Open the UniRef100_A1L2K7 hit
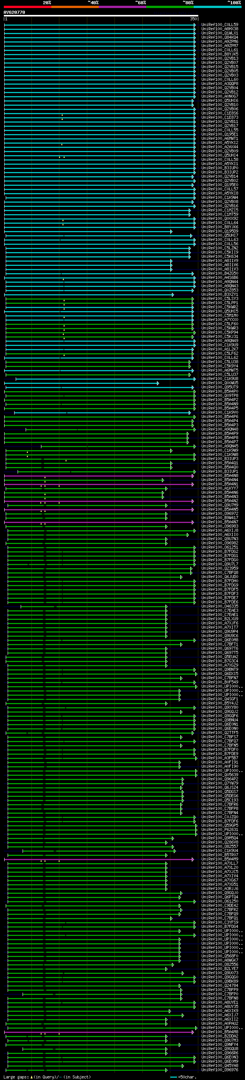245x1080 pixels. (x=220, y=349)
